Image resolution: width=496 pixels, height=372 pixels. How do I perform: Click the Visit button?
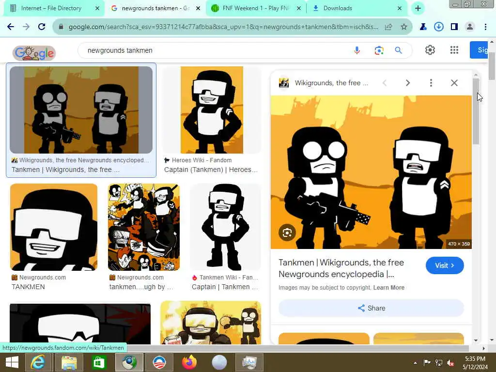[445, 265]
